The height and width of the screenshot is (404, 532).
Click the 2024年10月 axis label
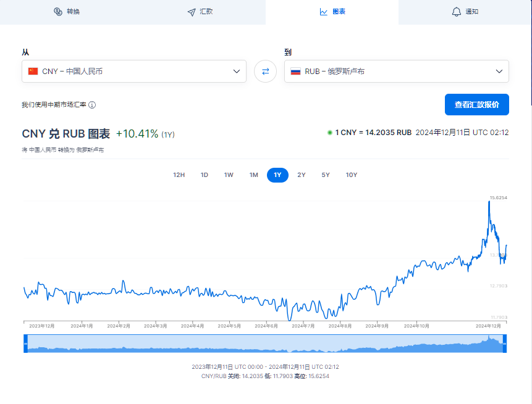coord(416,326)
